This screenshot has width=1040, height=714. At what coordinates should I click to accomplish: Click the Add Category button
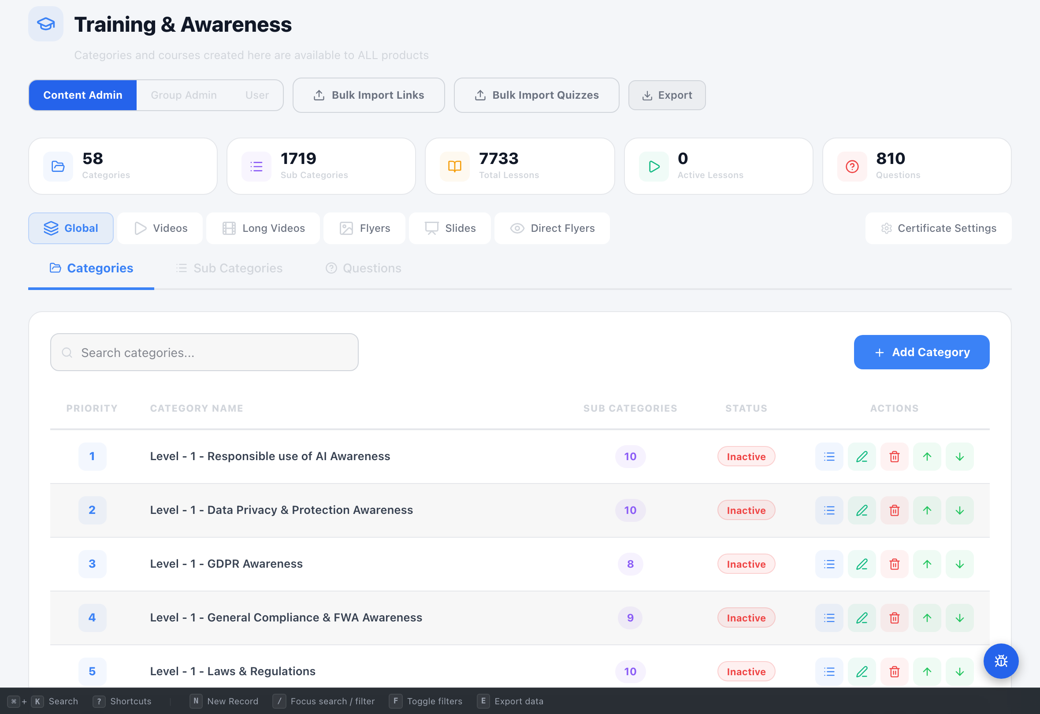[x=921, y=352]
